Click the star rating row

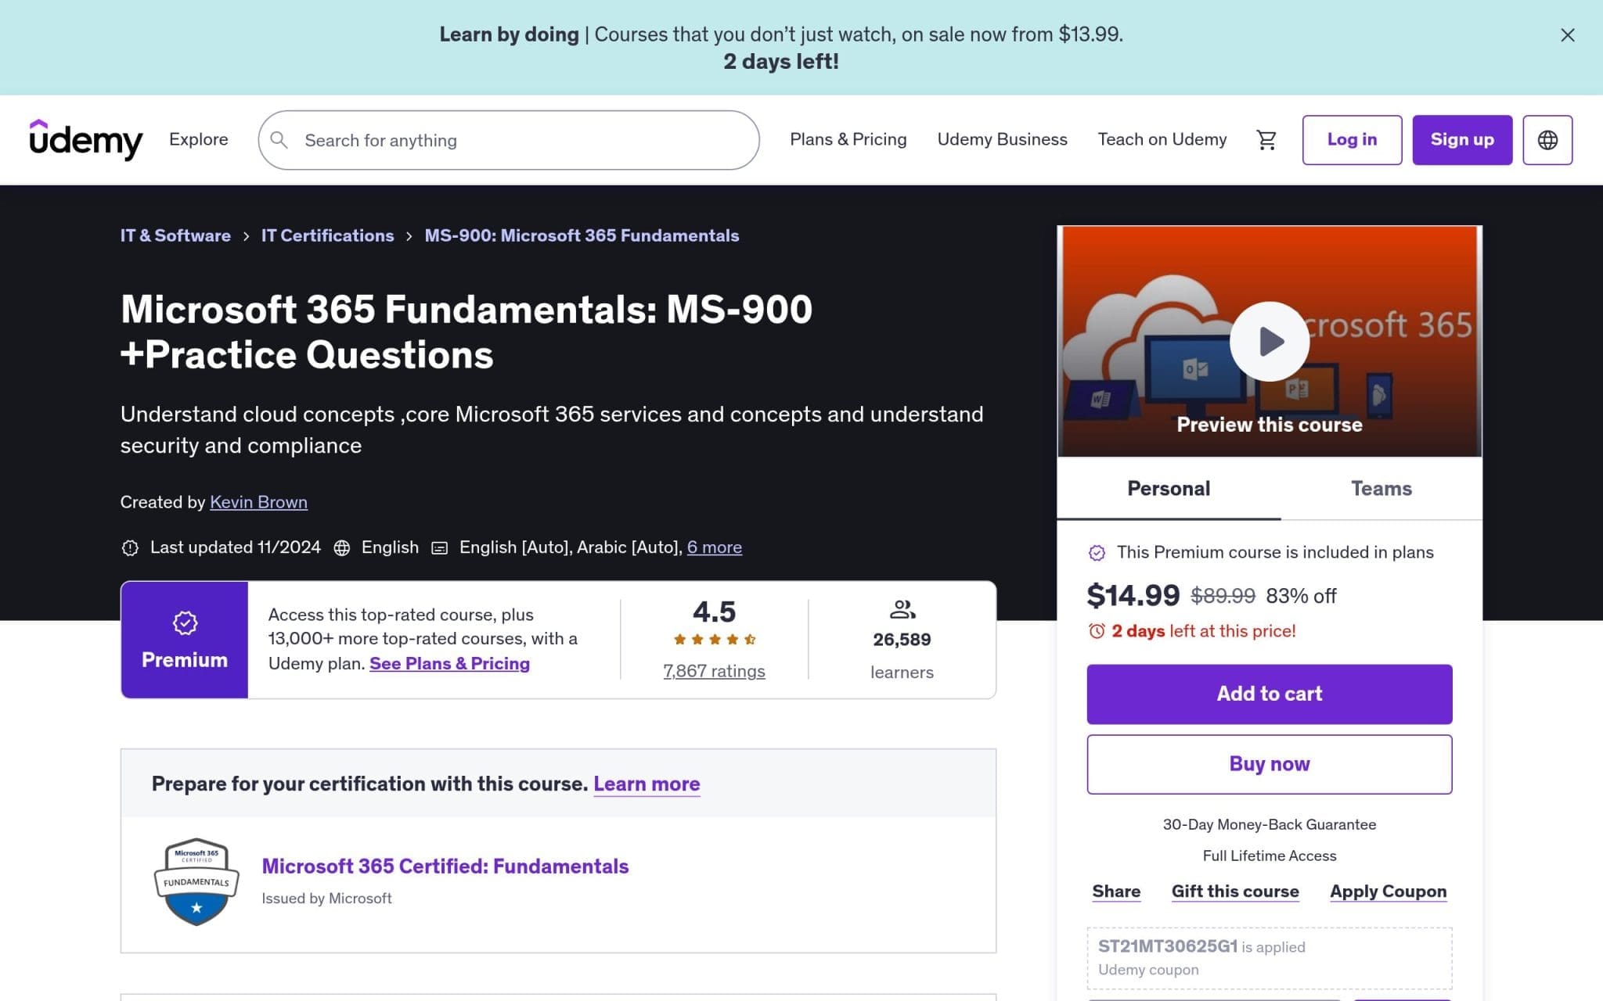(x=714, y=640)
